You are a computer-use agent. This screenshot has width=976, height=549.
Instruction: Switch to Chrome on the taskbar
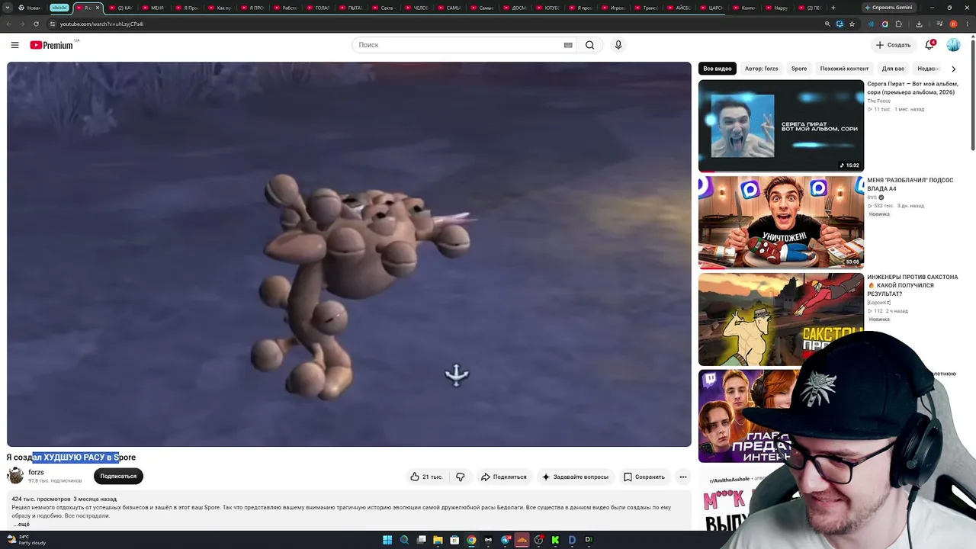coord(471,540)
